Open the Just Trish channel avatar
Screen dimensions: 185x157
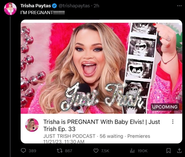pos(32,125)
